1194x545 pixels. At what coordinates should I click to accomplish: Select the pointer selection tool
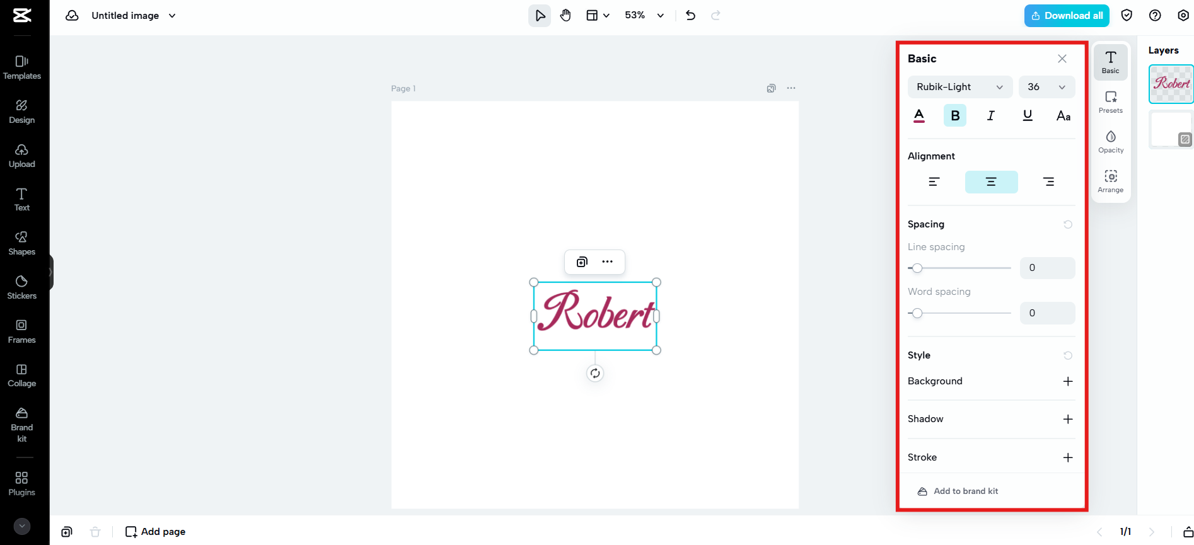[x=540, y=16]
